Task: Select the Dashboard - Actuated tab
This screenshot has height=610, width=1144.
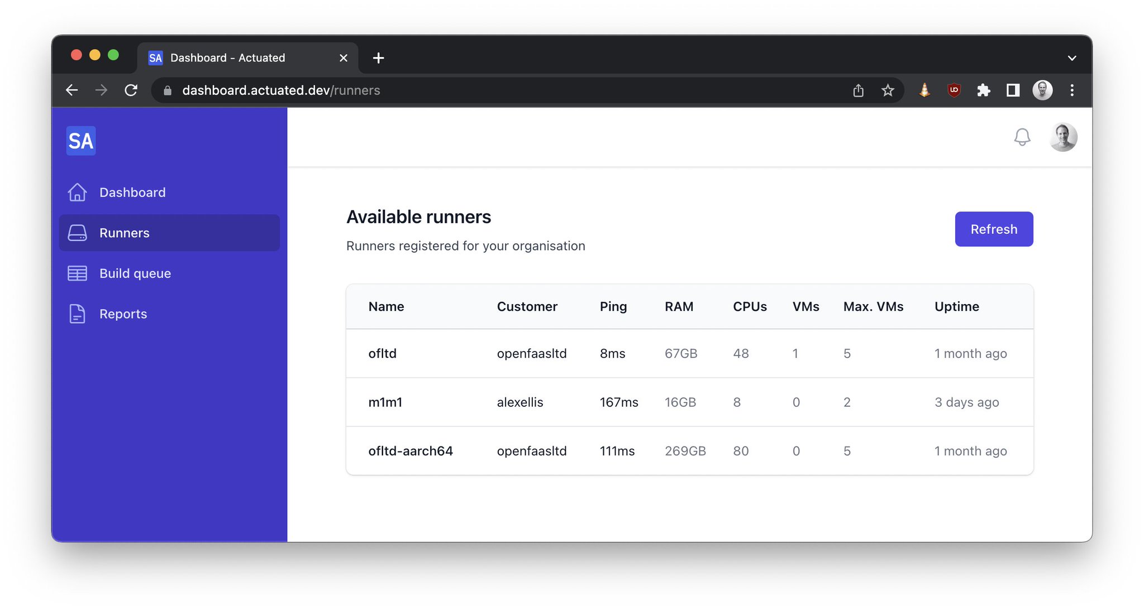Action: 247,58
